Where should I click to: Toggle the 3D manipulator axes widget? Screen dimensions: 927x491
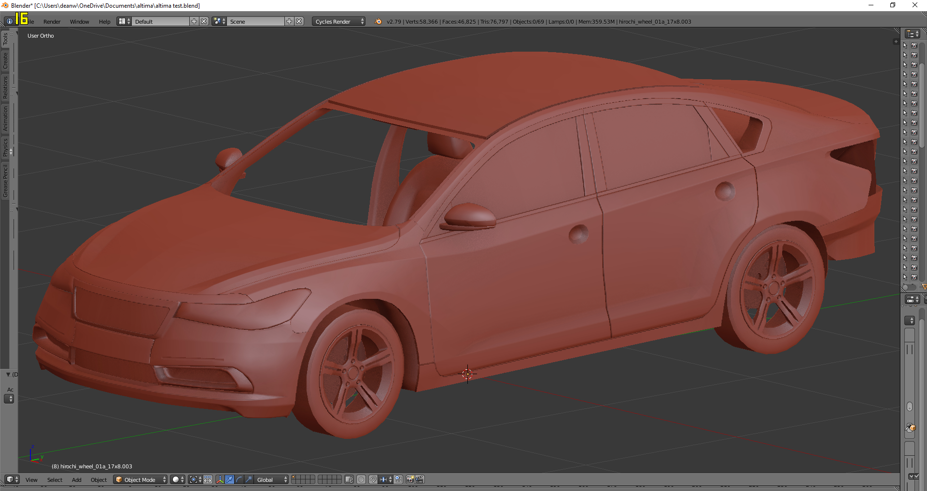pos(220,479)
